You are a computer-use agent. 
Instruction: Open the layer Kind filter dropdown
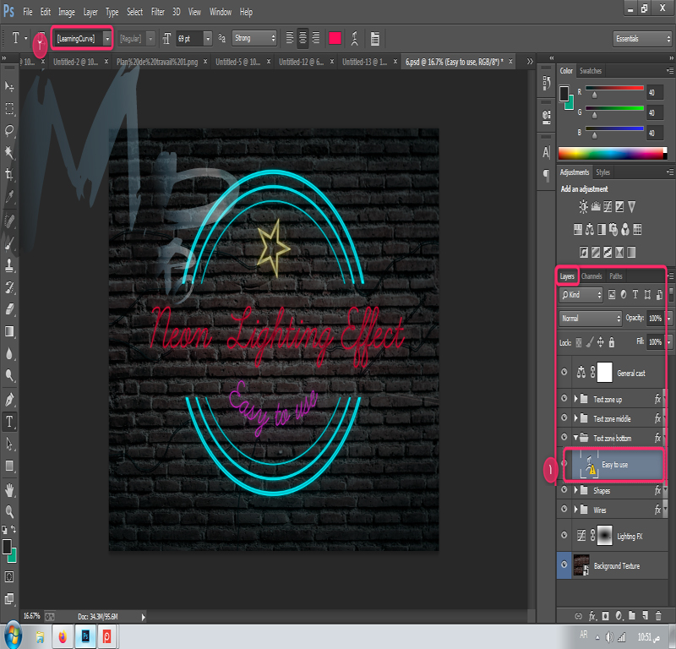(581, 295)
